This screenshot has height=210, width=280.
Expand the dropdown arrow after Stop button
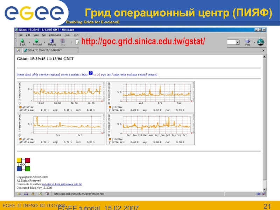(72, 42)
